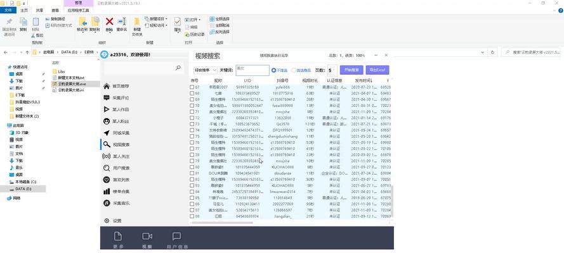This screenshot has height=253, width=564.
Task: Click the Explorer Up arrow
Action: [x=27, y=52]
